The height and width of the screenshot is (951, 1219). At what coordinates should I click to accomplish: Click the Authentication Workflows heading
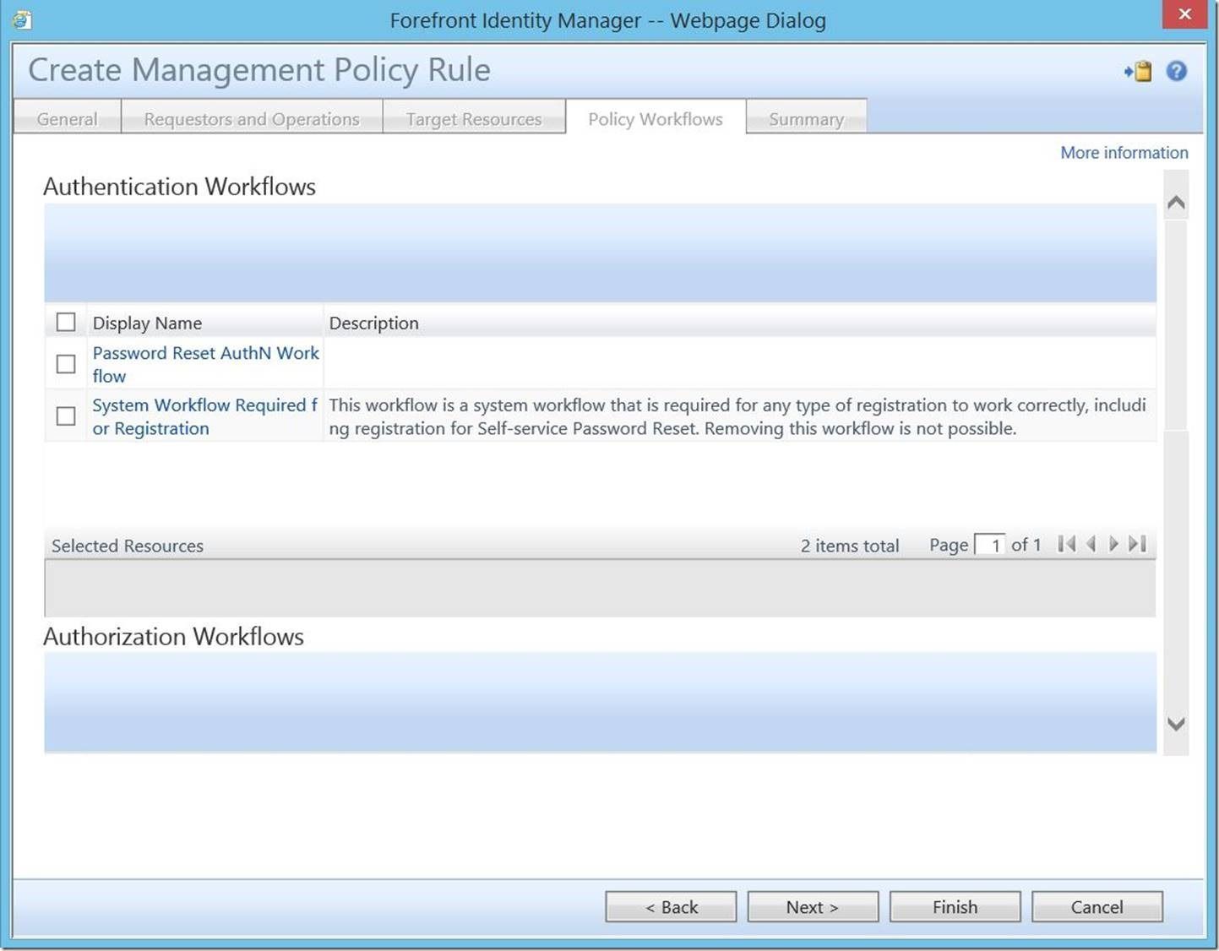(x=179, y=186)
